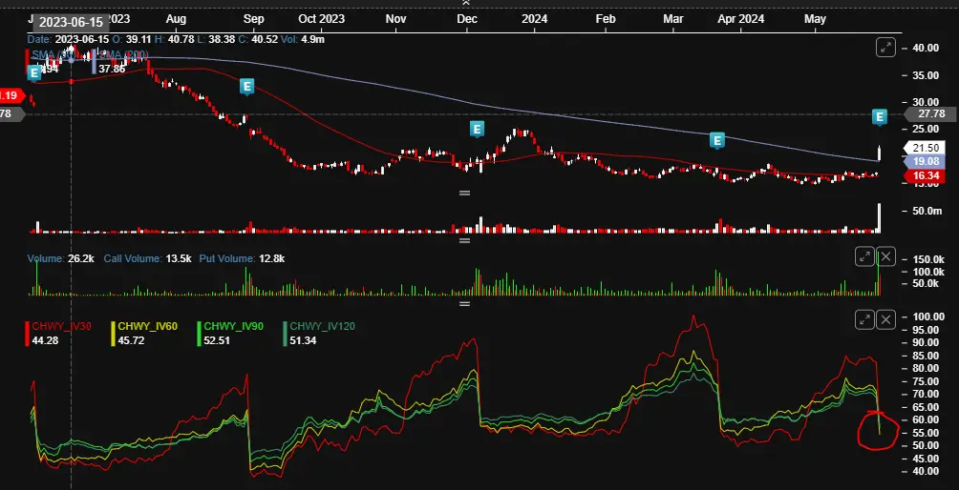Click the small x at top center
Viewport: 959px width, 490px height.
pos(465,3)
